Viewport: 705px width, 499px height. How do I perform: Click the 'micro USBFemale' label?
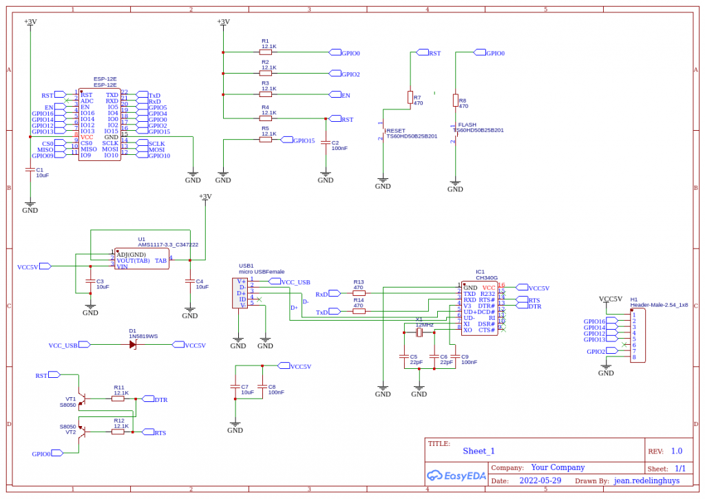[262, 272]
